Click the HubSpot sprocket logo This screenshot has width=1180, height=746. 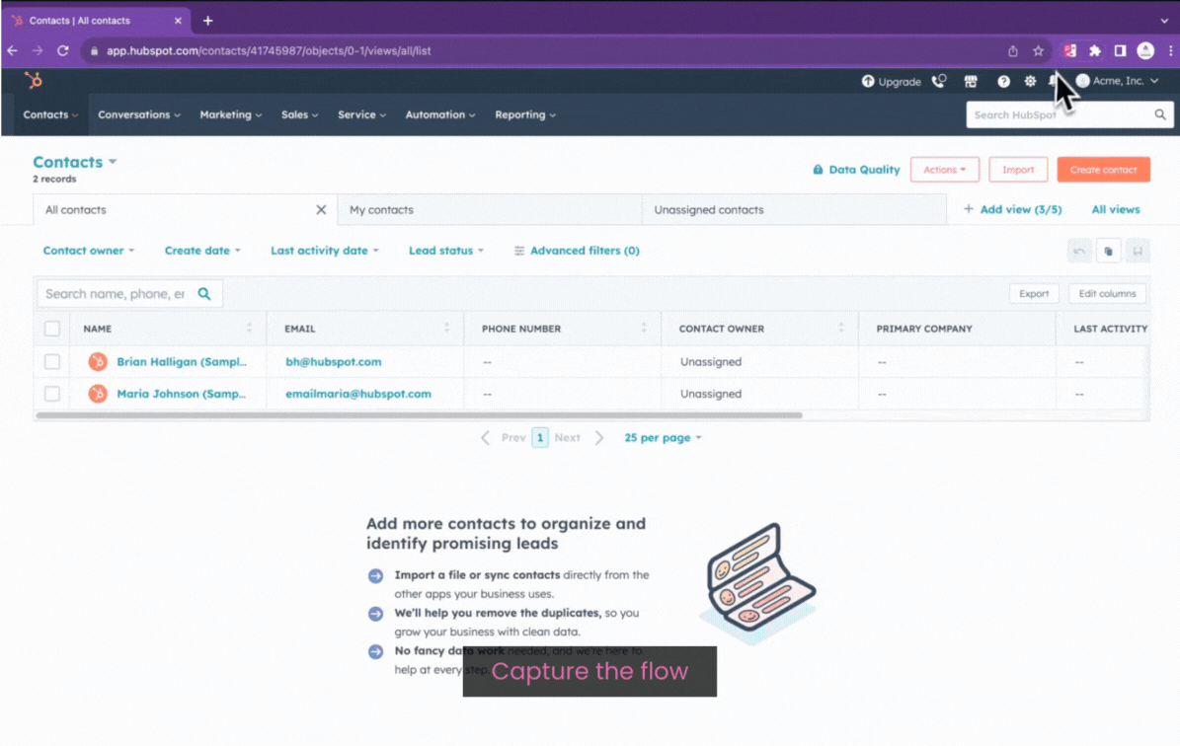(35, 81)
